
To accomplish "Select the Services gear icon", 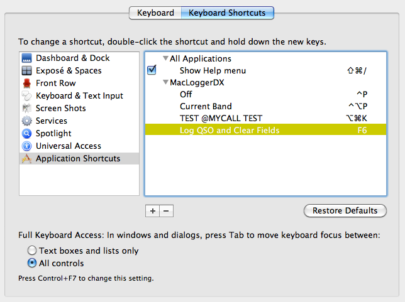I will (x=26, y=121).
